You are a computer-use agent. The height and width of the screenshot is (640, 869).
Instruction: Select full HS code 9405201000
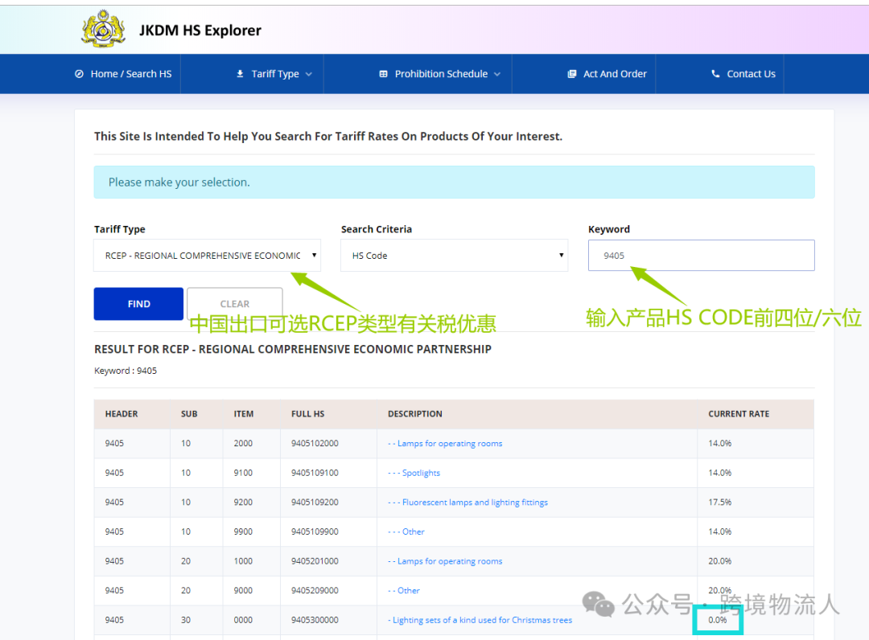tap(315, 561)
